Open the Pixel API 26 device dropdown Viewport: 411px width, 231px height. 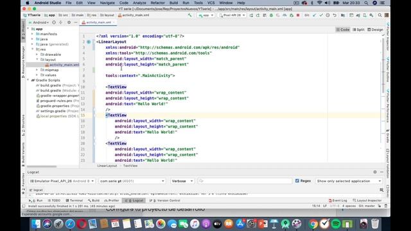tap(232, 15)
